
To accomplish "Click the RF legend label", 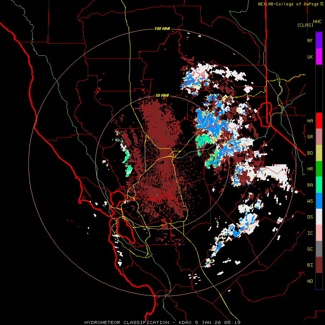I will coord(310,40).
